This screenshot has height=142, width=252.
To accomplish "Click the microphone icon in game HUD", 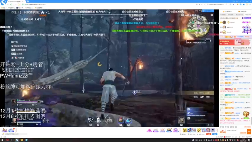I will [x=208, y=125].
